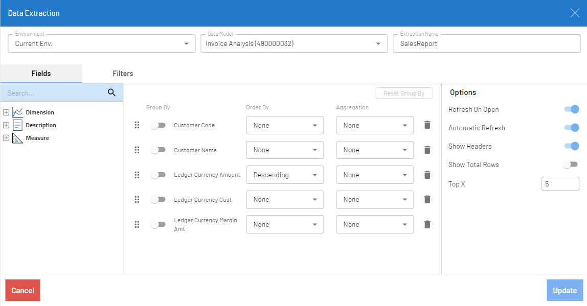Open Order By dropdown for Ledger Currency Amount
The width and height of the screenshot is (587, 306).
[x=285, y=175]
